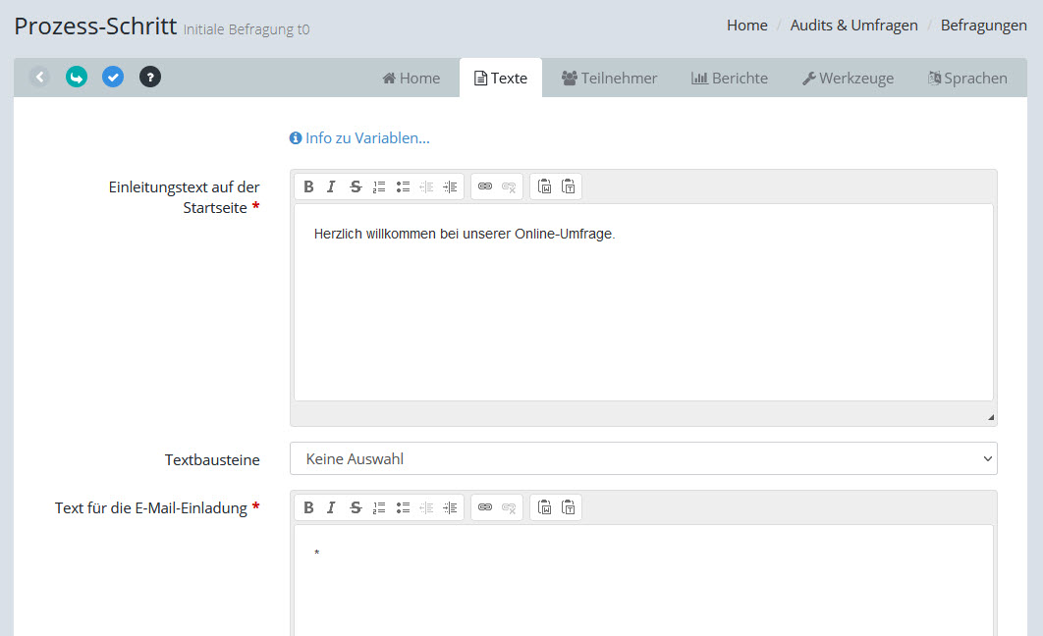1043x636 pixels.
Task: Increase indent in the Einleitungstext editor toolbar
Action: [x=450, y=186]
